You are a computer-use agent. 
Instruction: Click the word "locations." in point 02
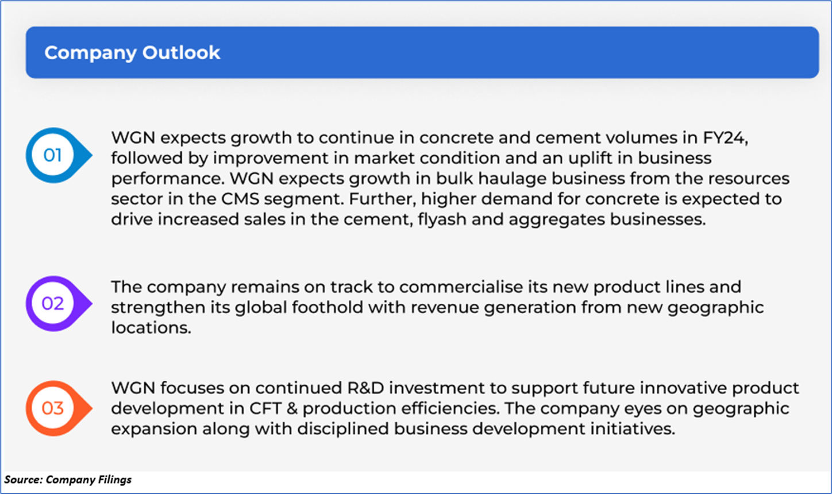151,327
